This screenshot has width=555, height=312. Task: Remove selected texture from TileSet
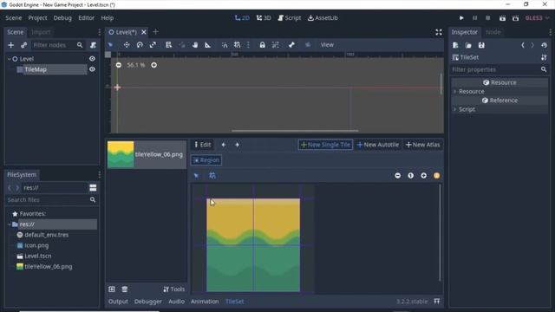(x=125, y=289)
